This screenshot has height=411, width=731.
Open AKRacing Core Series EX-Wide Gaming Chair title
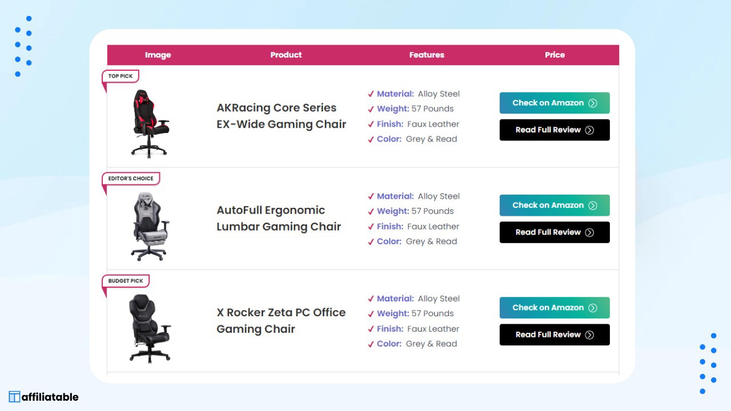pos(282,116)
